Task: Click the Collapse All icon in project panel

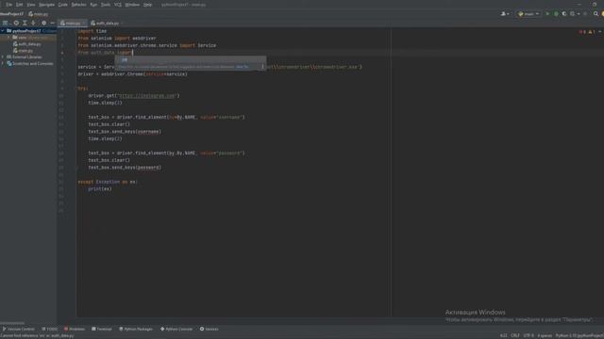Action: click(x=34, y=23)
